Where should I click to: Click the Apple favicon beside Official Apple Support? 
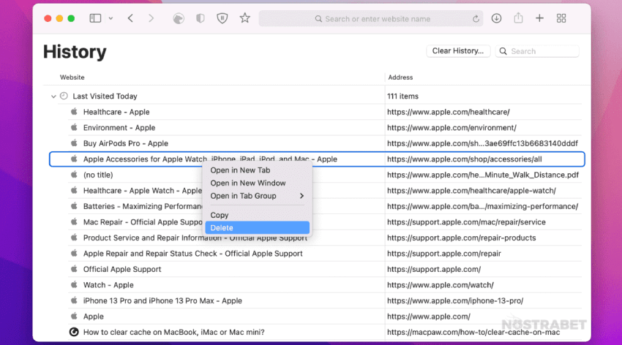[74, 268]
